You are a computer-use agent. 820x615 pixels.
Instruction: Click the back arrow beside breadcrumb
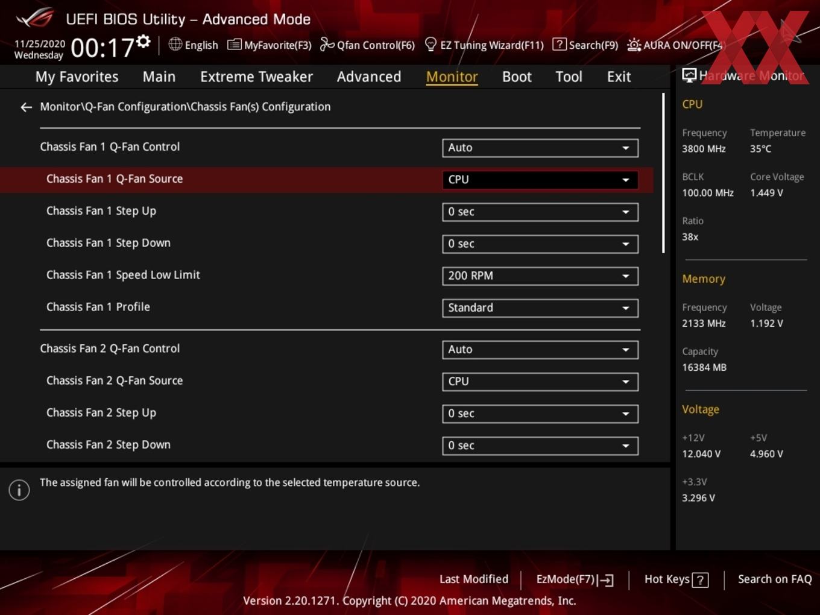[26, 107]
